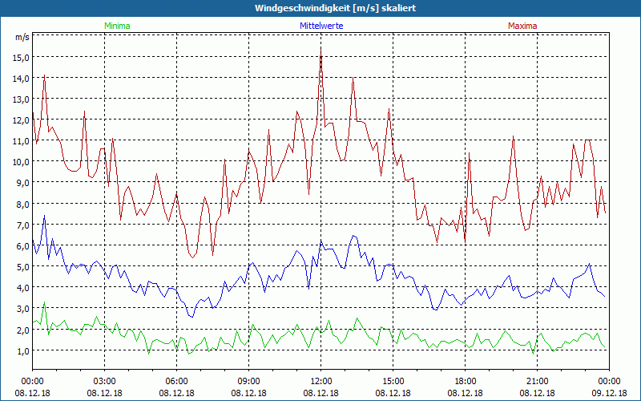Click the chart title Windgeschwindigkeit [m/s] skaliert
Screen dimensions: 641x401
(x=335, y=8)
